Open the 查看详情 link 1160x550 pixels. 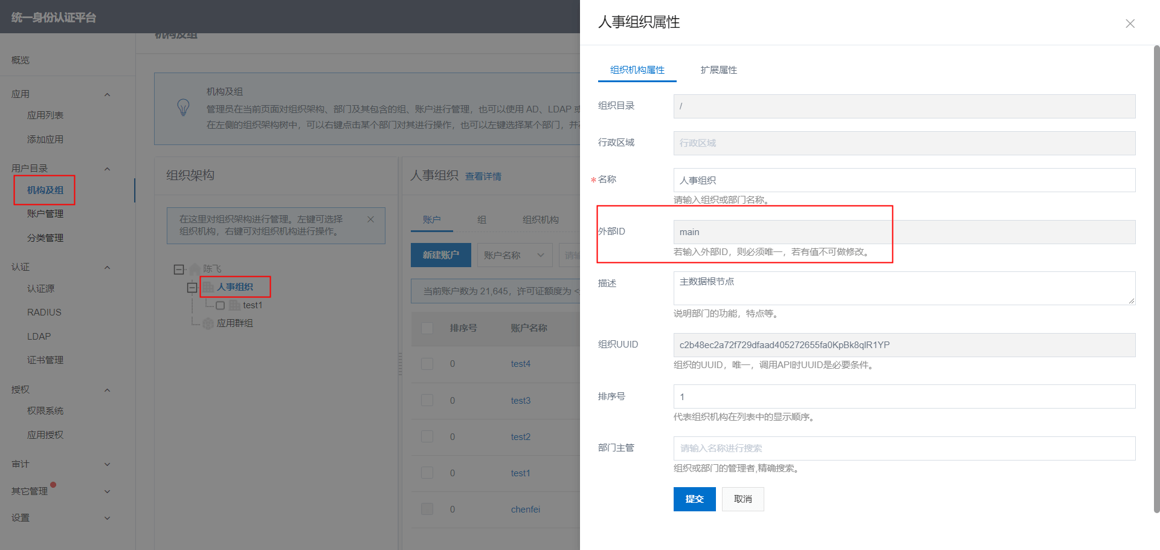(483, 176)
